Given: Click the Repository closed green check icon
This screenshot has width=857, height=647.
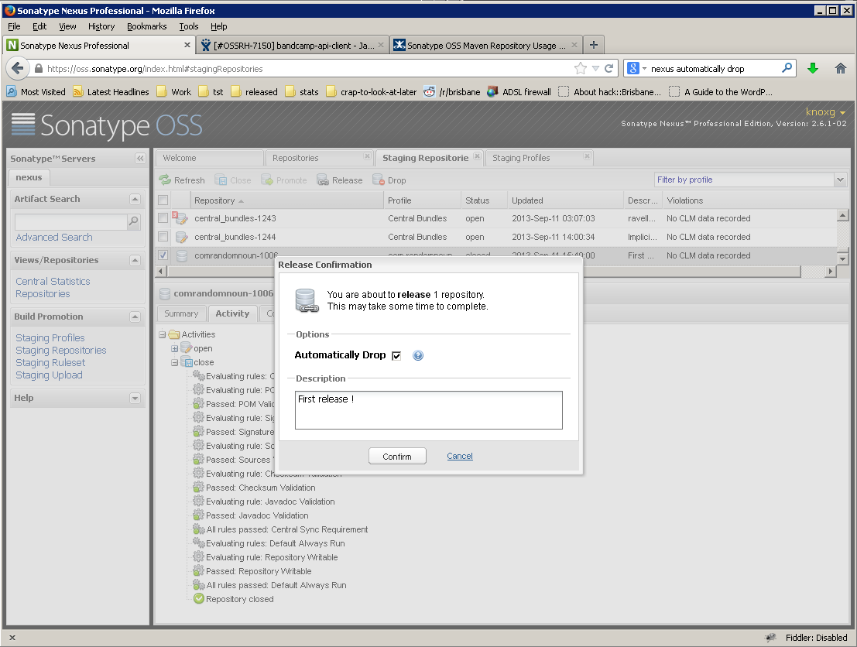Looking at the screenshot, I should (x=199, y=599).
